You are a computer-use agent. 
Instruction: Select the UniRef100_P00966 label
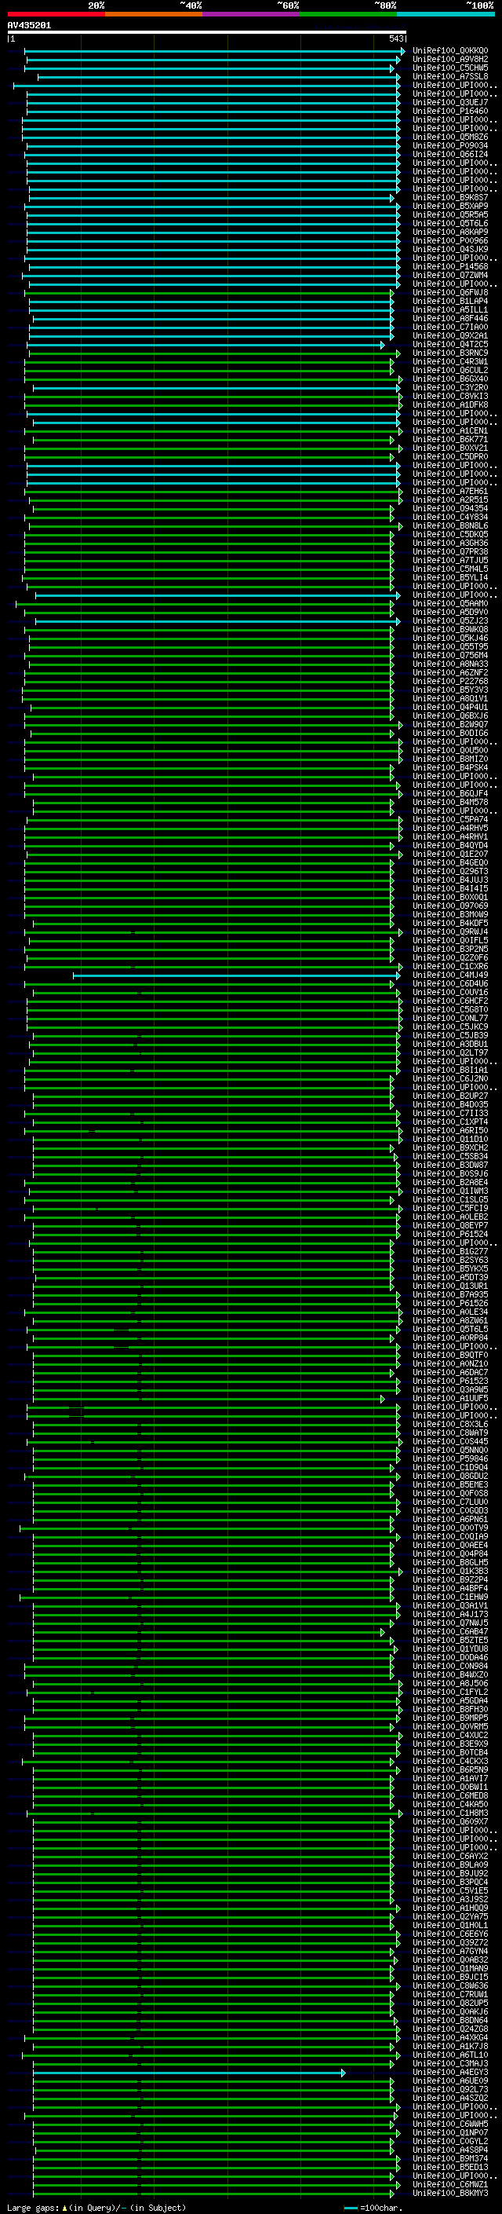(449, 240)
